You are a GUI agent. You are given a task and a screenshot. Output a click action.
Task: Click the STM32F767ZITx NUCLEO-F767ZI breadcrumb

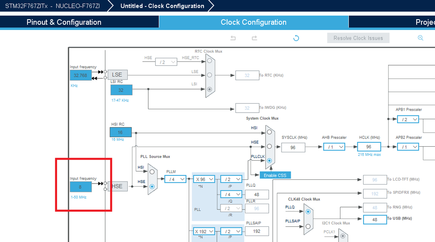click(x=52, y=6)
